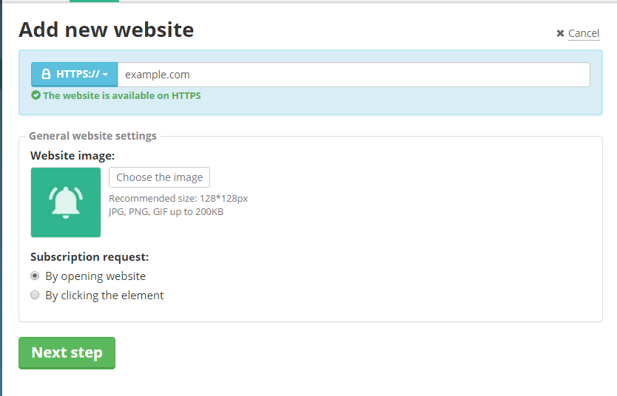617x396 pixels.
Task: Click the Cancel link
Action: 583,33
